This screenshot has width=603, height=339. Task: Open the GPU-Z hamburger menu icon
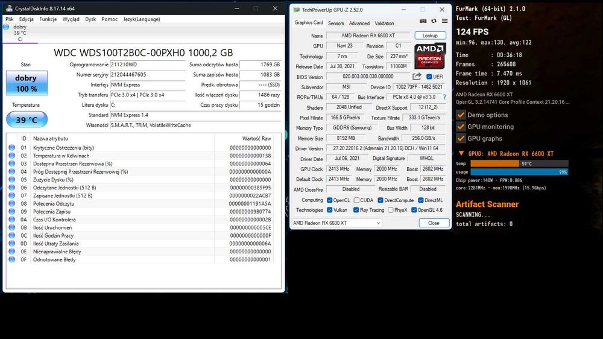pos(444,21)
